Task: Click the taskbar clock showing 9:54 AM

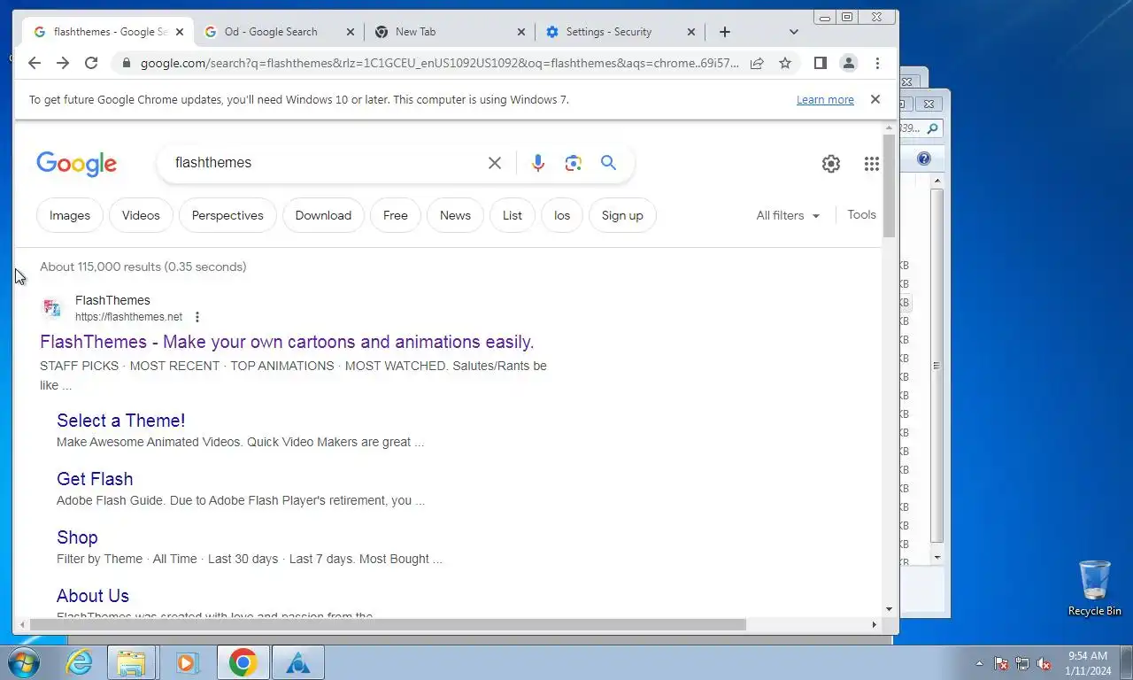Action: pyautogui.click(x=1088, y=663)
